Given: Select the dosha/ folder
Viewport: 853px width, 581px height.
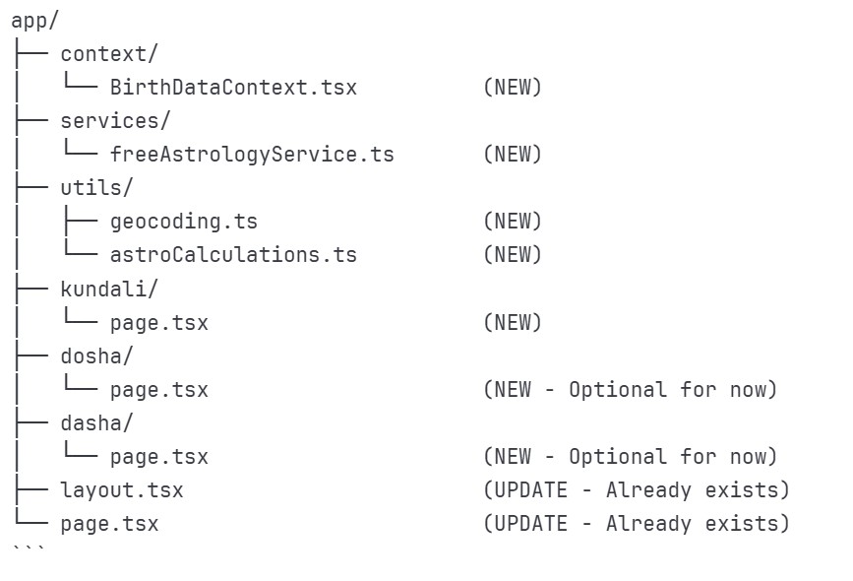Looking at the screenshot, I should (96, 355).
